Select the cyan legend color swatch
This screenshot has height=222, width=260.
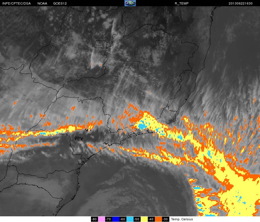pos(130,219)
